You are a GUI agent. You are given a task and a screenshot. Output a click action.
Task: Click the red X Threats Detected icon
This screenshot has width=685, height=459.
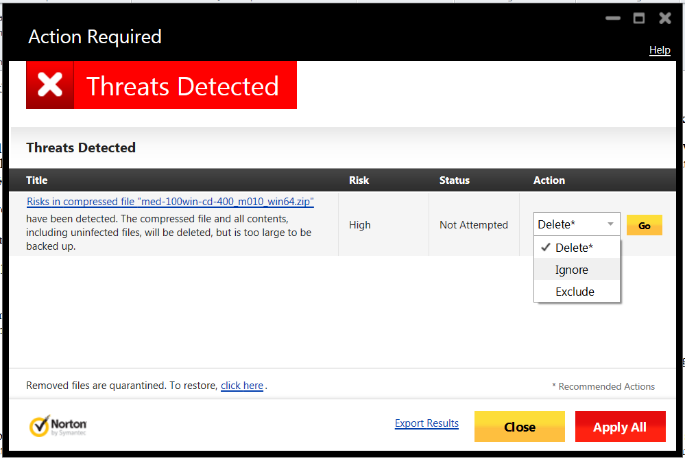point(49,85)
